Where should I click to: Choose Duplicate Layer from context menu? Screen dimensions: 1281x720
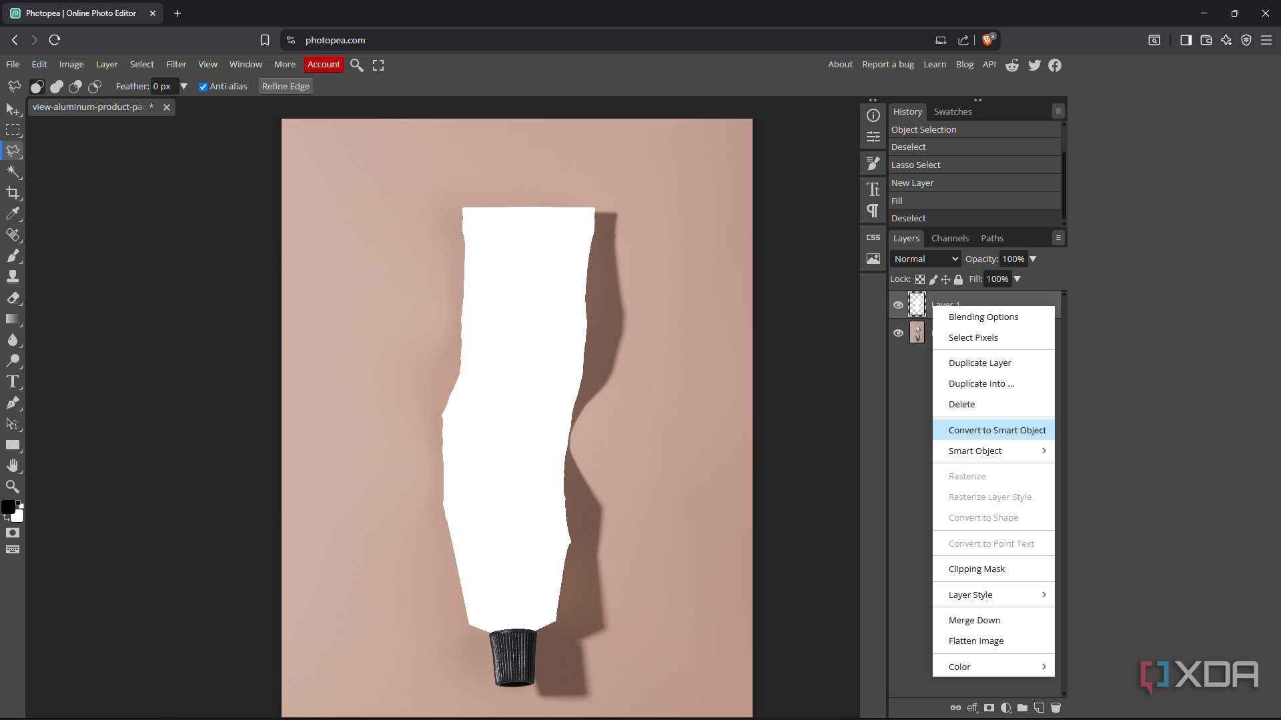pos(993,363)
